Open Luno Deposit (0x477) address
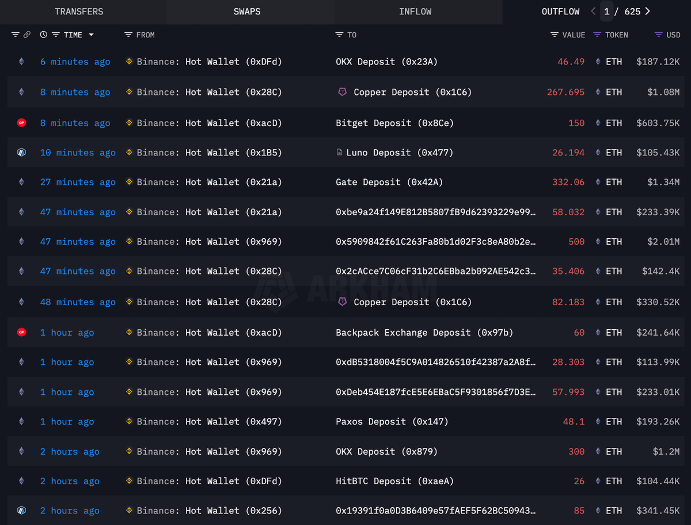This screenshot has width=691, height=525. click(400, 153)
